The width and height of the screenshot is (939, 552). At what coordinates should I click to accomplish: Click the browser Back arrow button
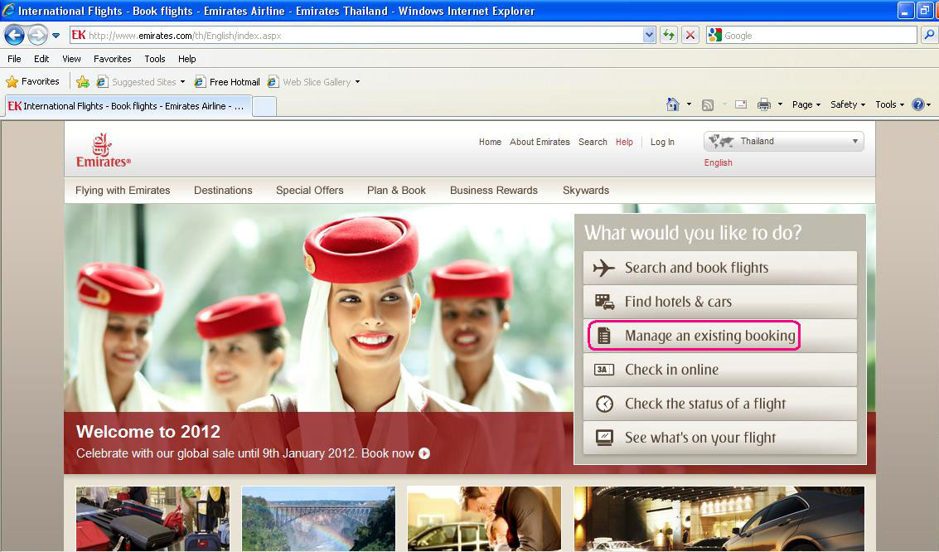pos(14,36)
